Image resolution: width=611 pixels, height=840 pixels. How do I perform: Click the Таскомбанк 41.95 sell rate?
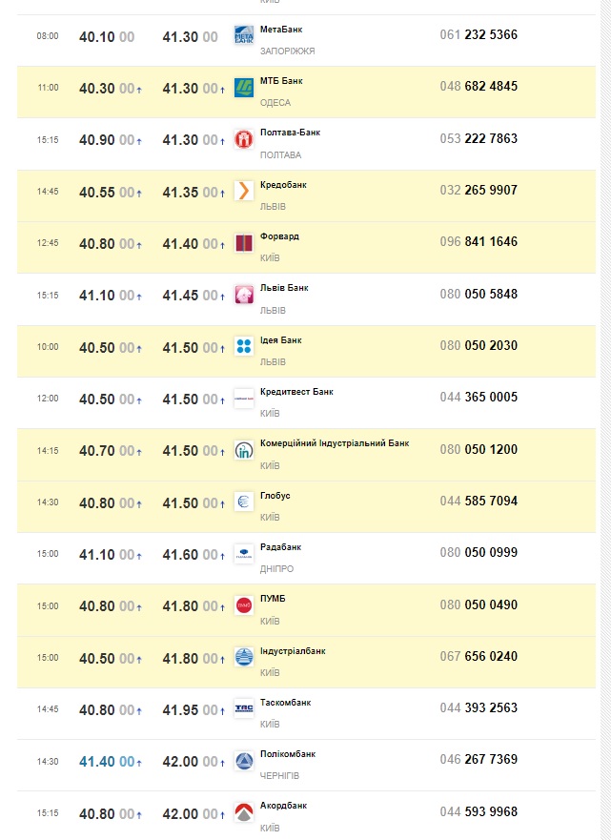180,709
